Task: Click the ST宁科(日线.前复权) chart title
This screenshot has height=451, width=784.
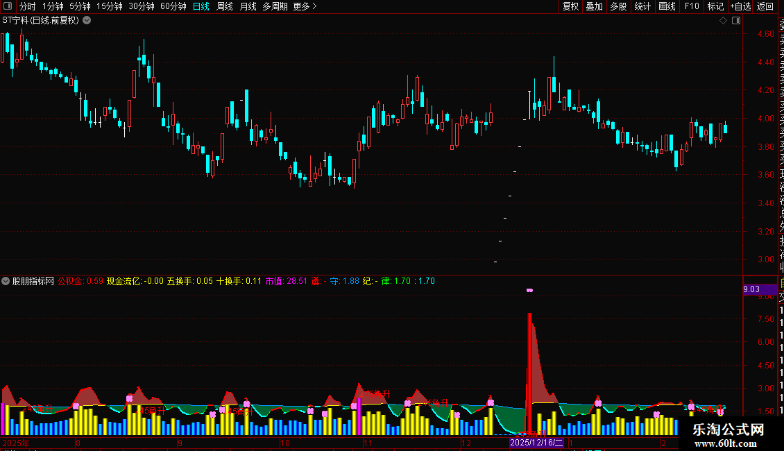Action: pyautogui.click(x=40, y=21)
